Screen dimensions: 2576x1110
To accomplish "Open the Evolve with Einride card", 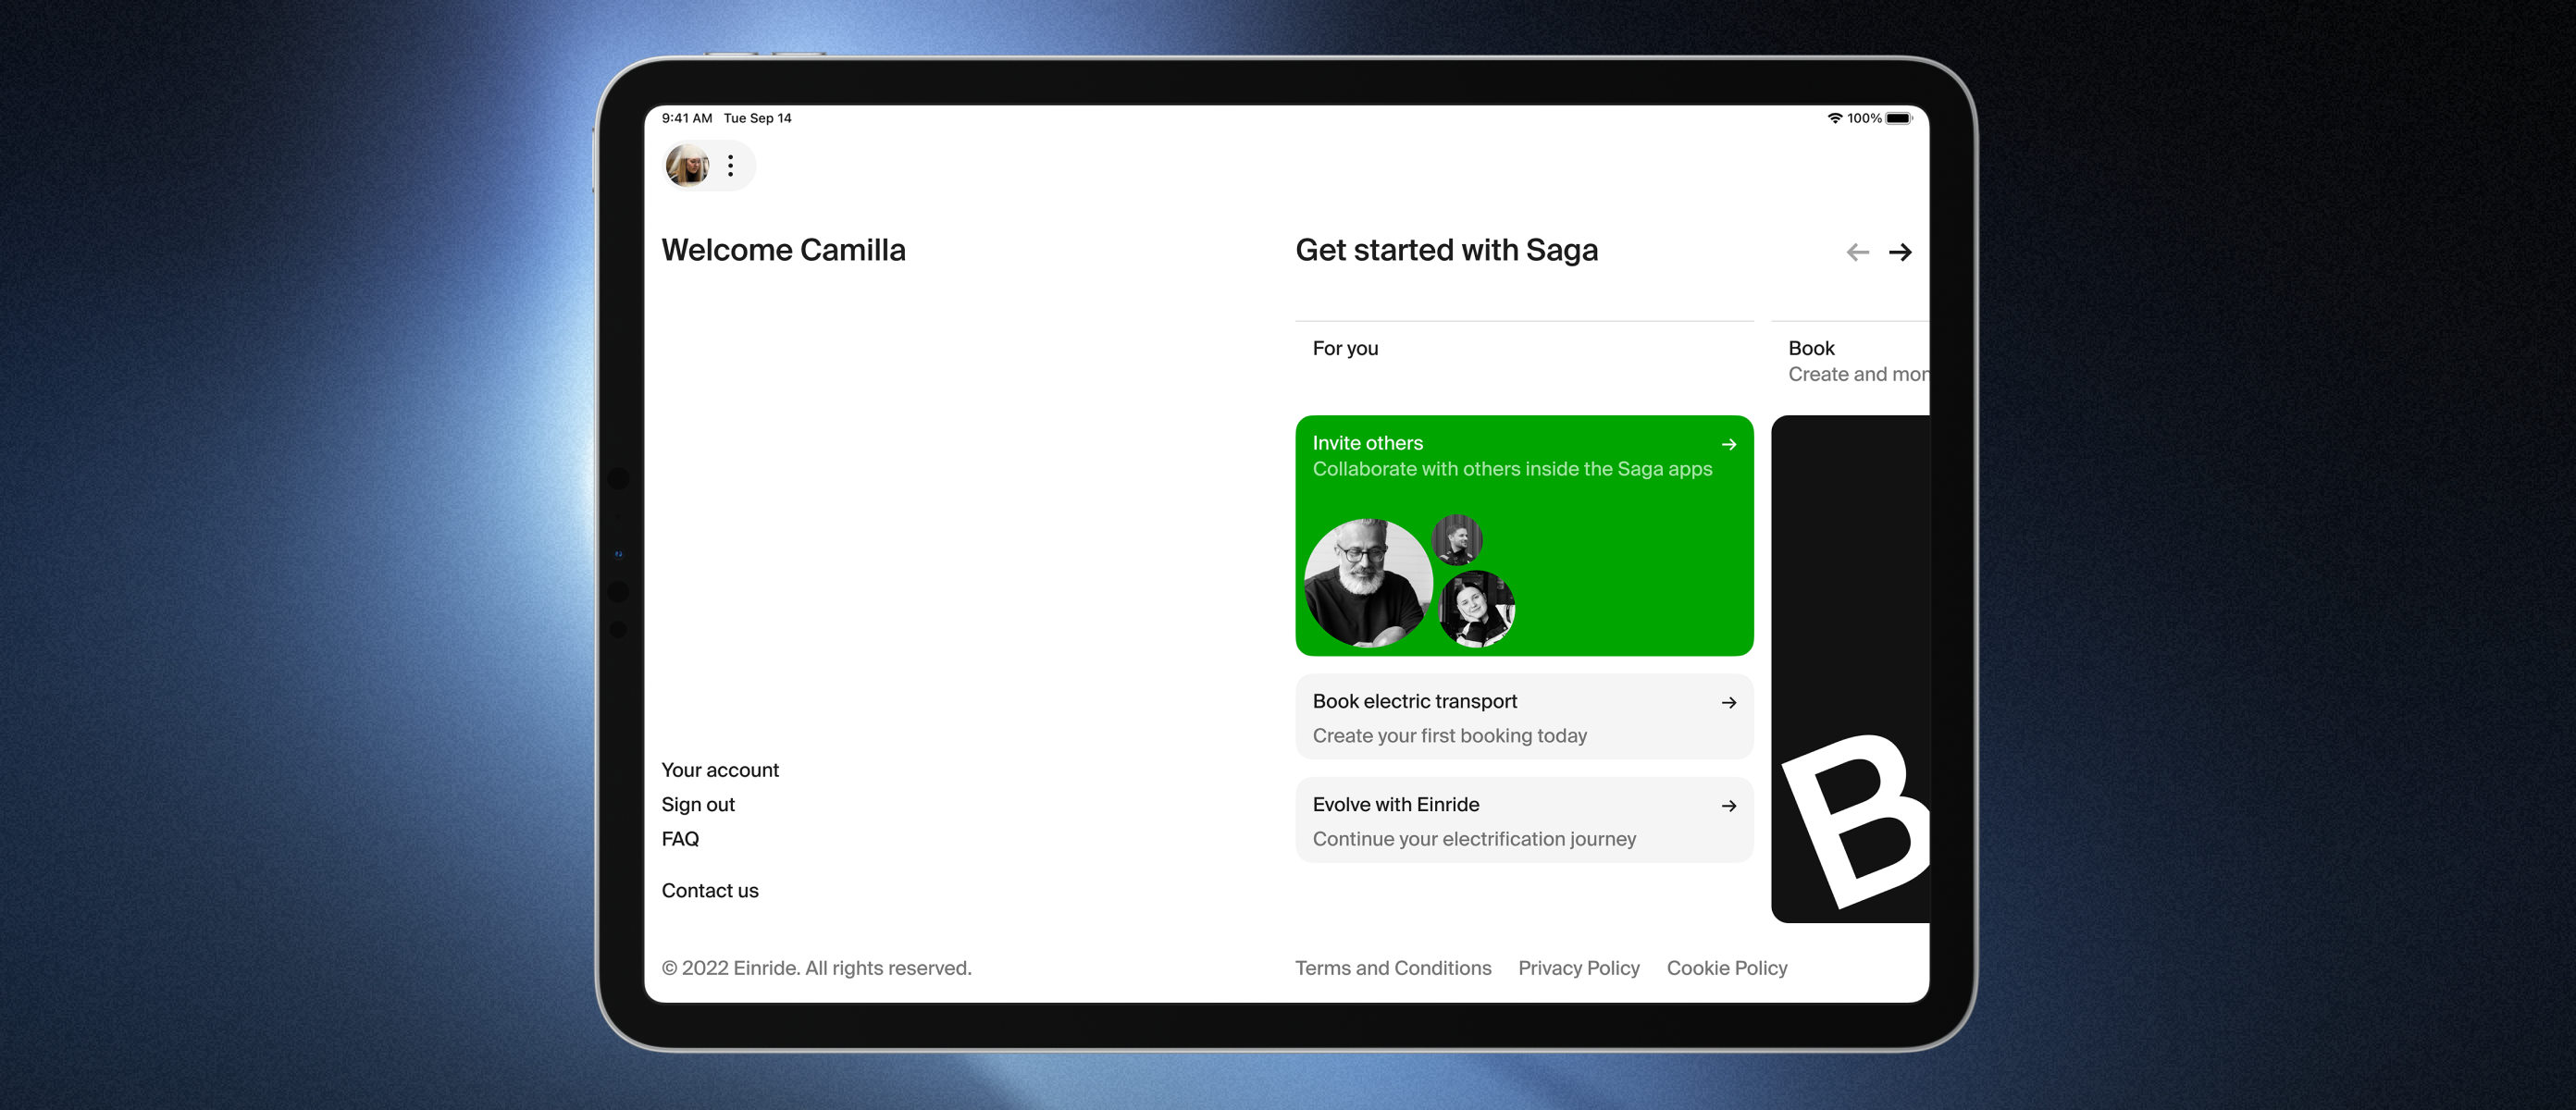I will 1524,820.
